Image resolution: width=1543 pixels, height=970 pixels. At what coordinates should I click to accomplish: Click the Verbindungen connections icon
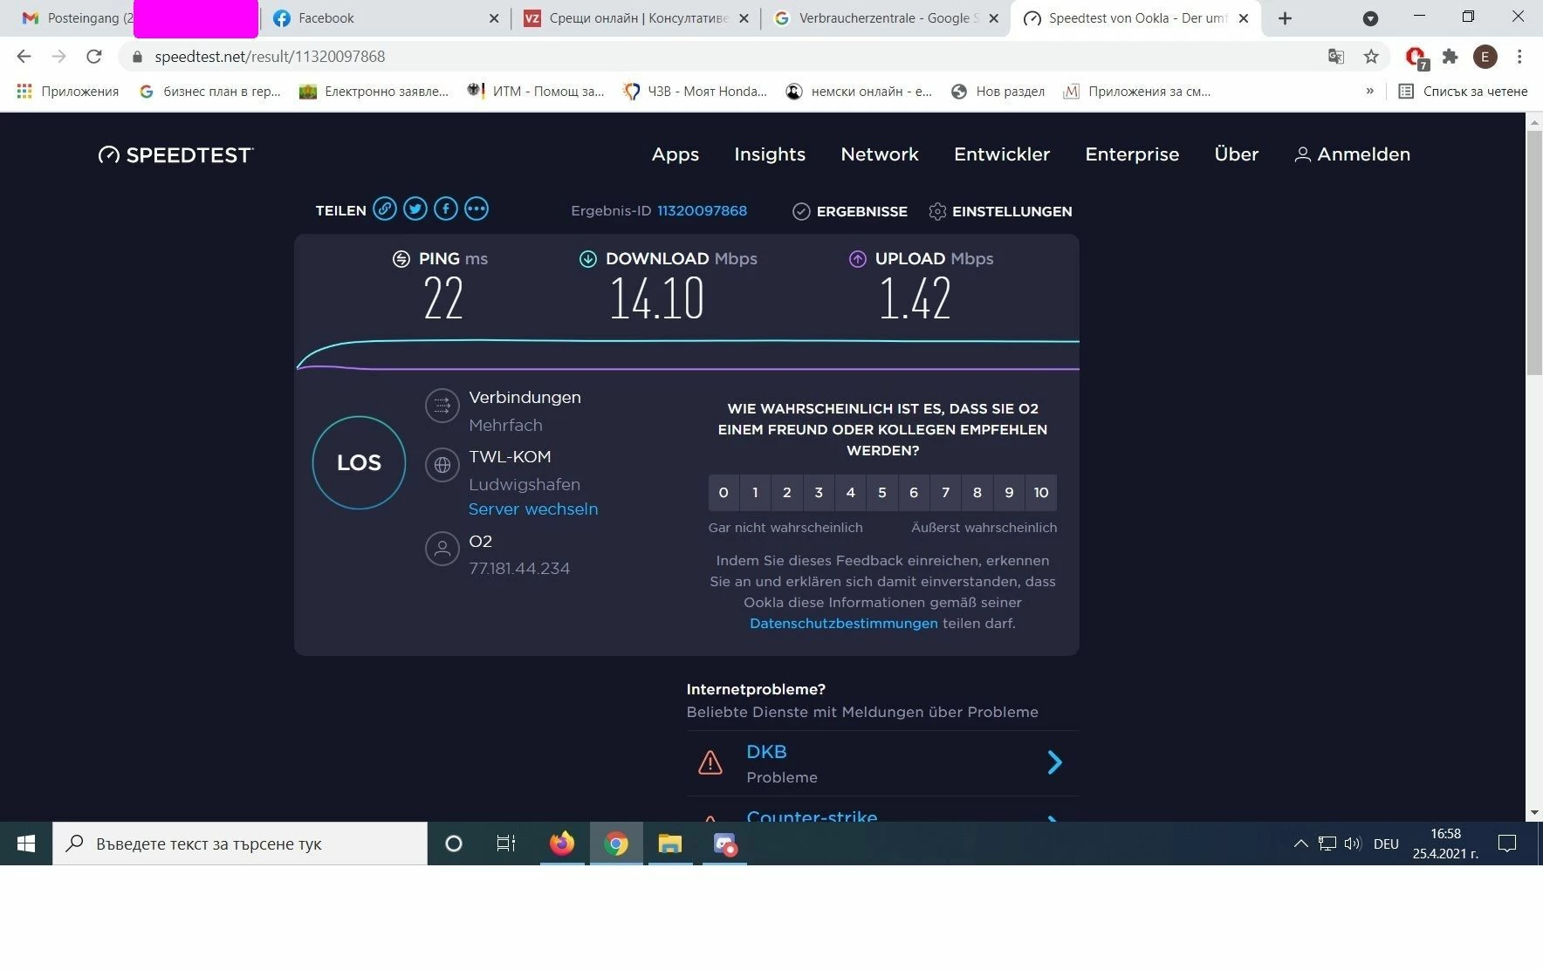click(442, 406)
